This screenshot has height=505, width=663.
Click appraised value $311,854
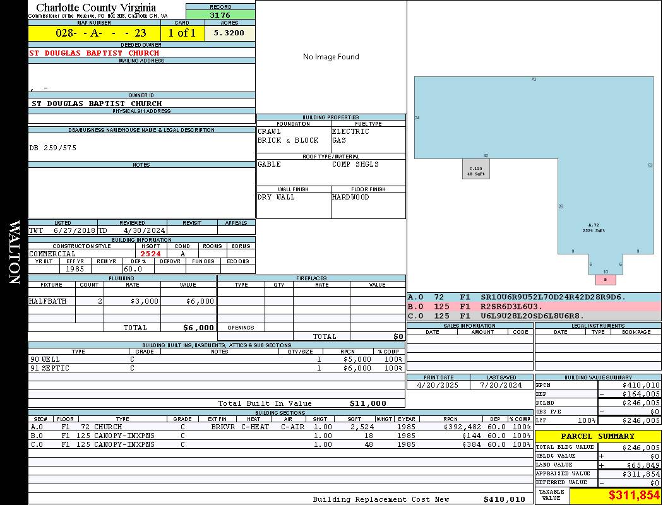pos(641,475)
